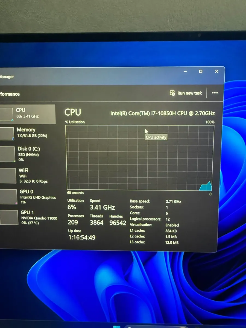
Task: Click the Processes value 209
Action: (73, 222)
